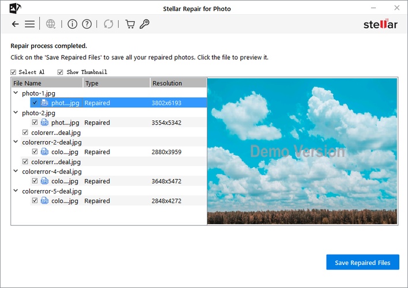Click the Stellar Repair app logo
The height and width of the screenshot is (288, 408).
click(15, 8)
